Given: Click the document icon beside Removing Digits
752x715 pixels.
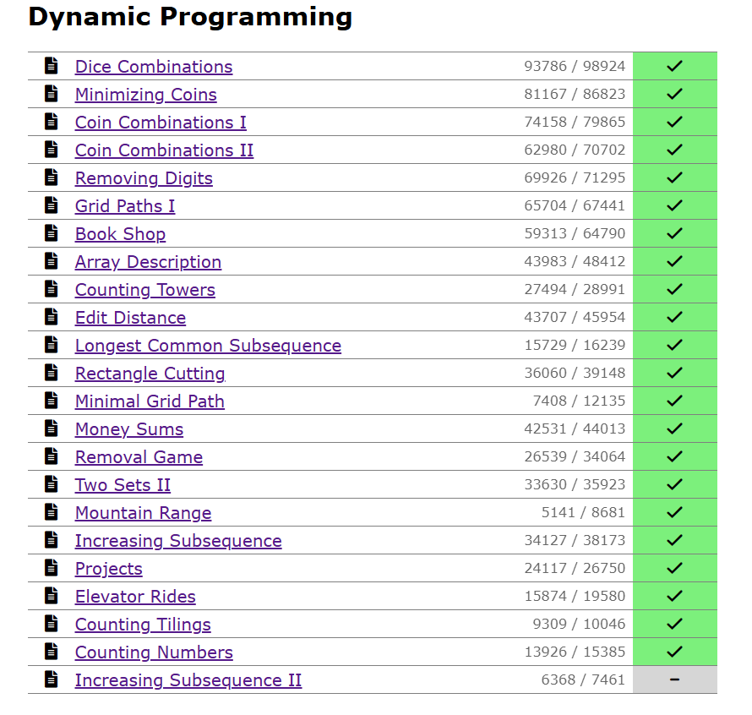Looking at the screenshot, I should (x=52, y=177).
